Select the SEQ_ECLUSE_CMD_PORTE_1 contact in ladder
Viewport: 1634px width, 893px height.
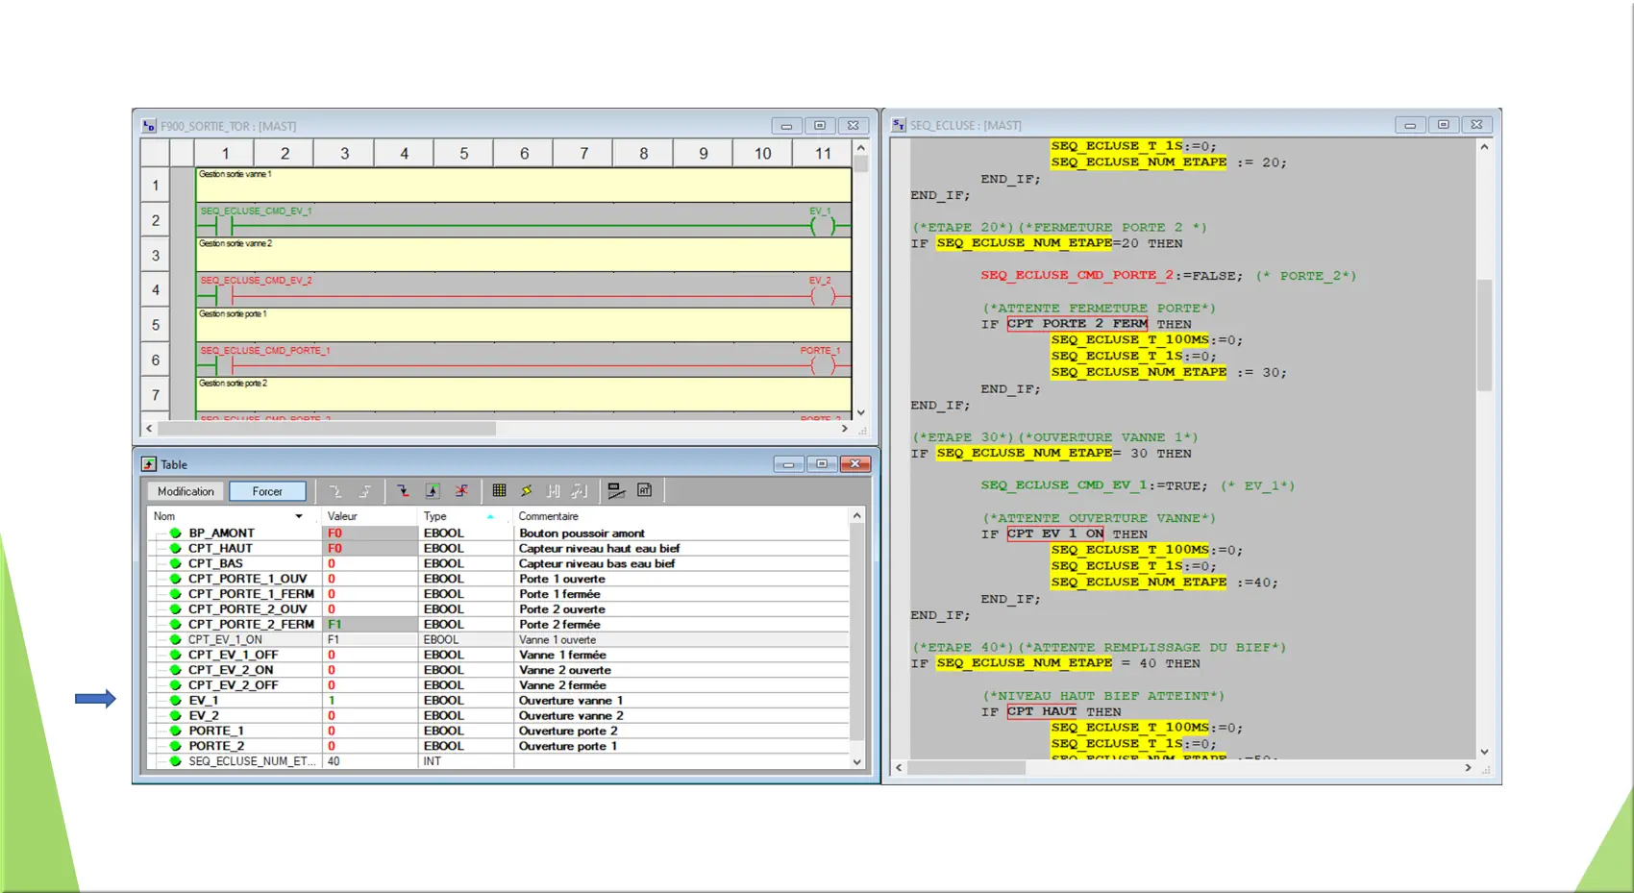[x=224, y=365]
